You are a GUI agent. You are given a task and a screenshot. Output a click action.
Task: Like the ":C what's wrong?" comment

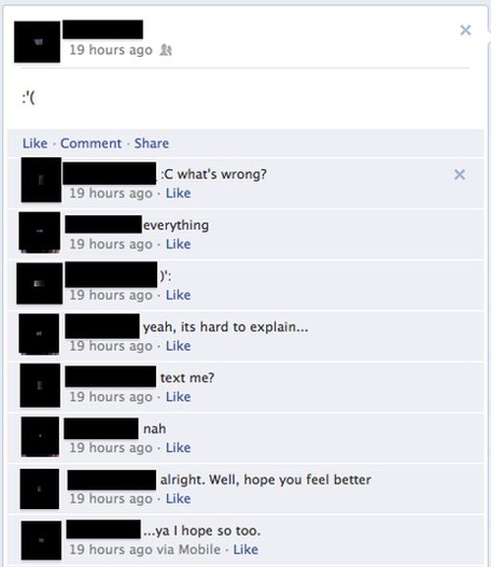[x=178, y=194]
